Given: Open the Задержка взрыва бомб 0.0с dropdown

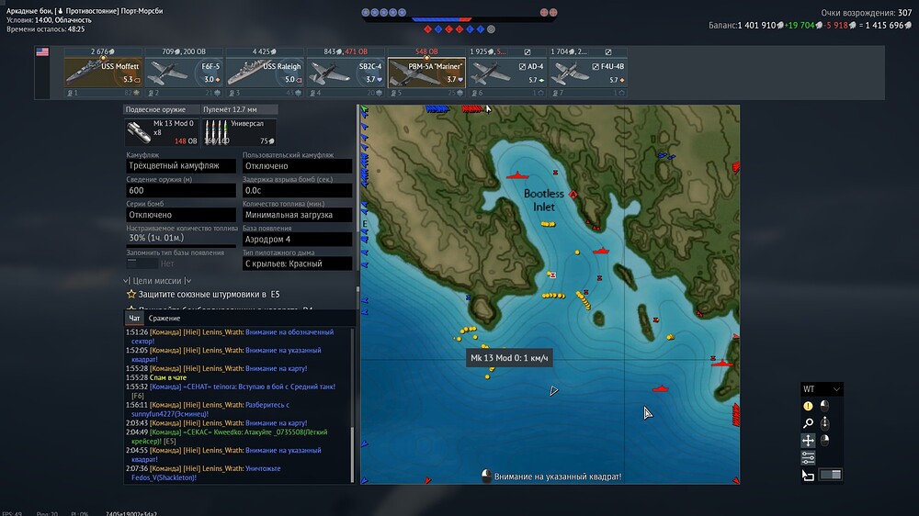Looking at the screenshot, I should pyautogui.click(x=297, y=190).
